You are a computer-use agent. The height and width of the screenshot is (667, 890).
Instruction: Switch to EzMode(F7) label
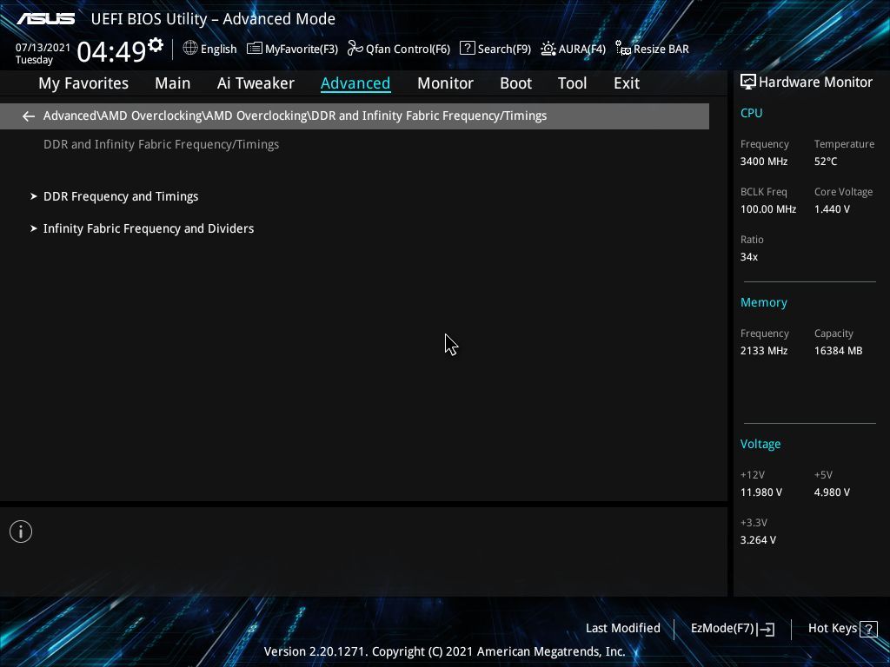(722, 629)
